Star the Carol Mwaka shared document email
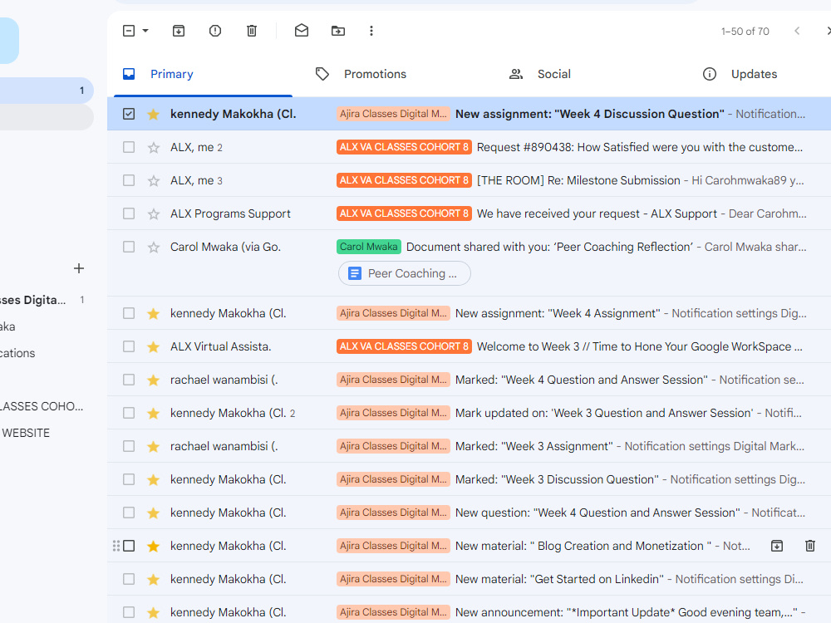This screenshot has height=623, width=831. 153,247
